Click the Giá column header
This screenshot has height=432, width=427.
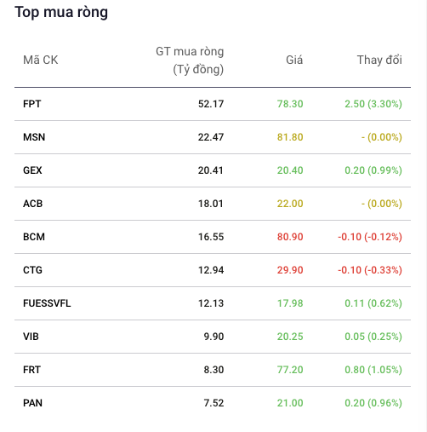click(x=294, y=60)
